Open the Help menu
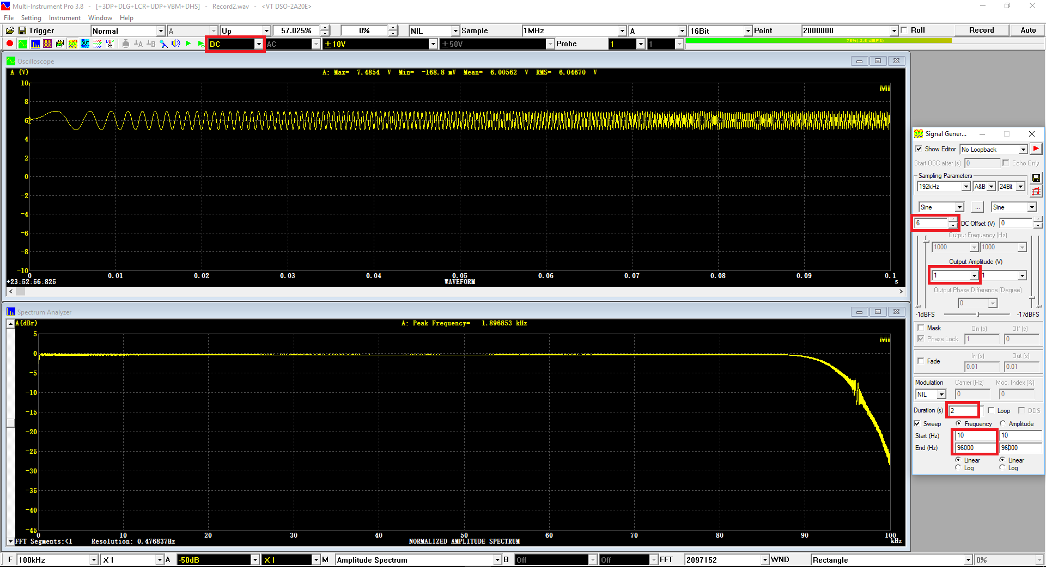 [126, 17]
